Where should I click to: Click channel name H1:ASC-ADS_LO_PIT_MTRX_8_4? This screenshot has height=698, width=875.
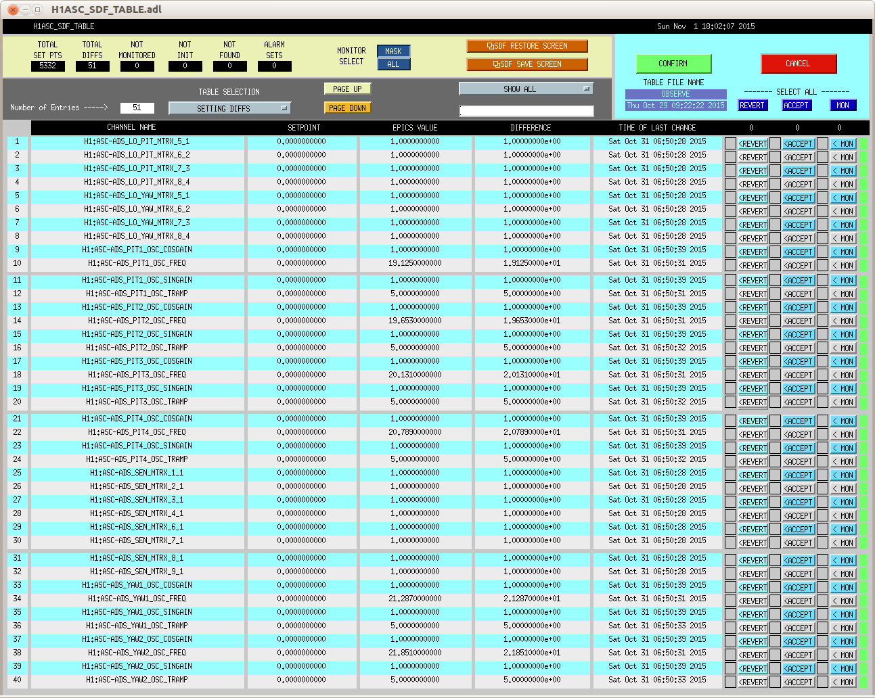click(137, 182)
